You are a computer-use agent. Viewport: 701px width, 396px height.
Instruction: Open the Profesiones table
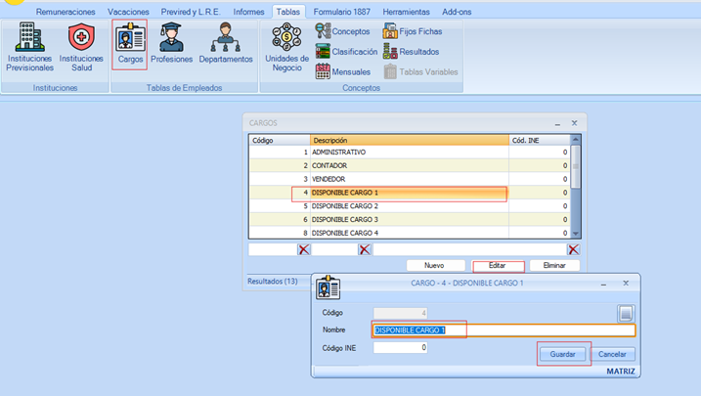coord(171,45)
